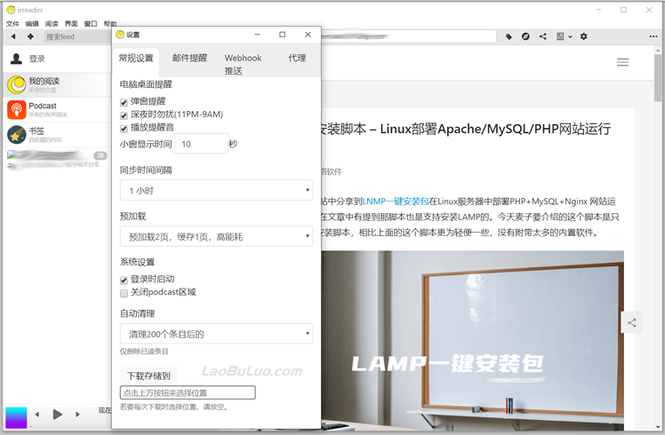Play the podcast with the play button
The image size is (665, 435).
coord(57,414)
